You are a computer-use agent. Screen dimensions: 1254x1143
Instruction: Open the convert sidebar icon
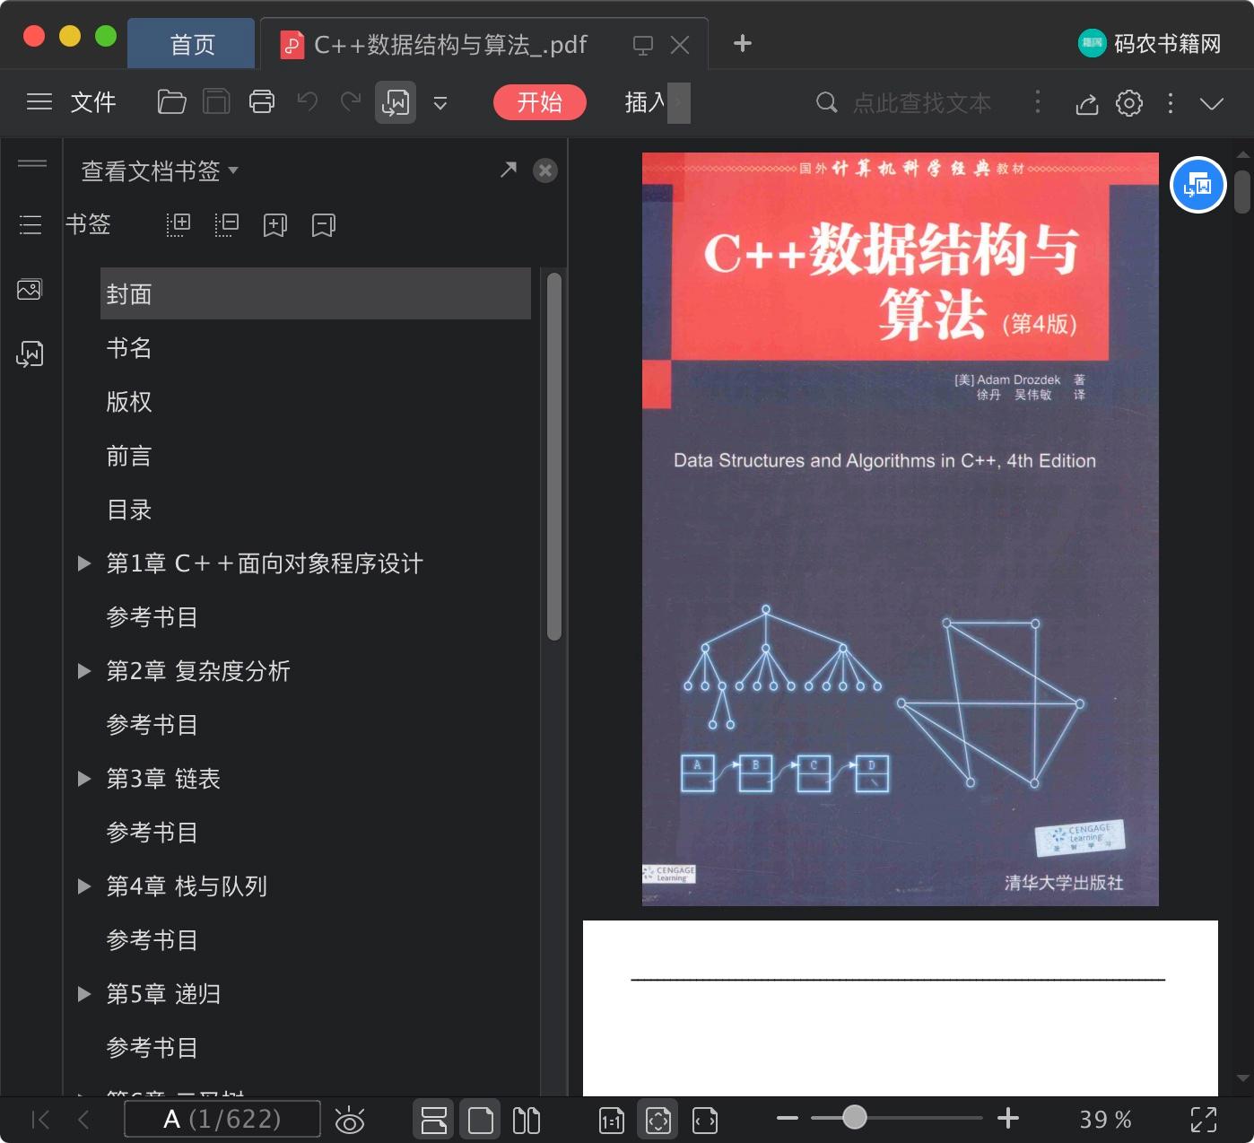pyautogui.click(x=30, y=353)
